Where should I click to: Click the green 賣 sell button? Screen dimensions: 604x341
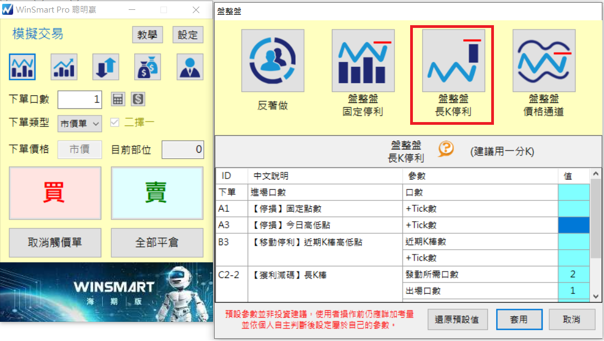(x=157, y=193)
